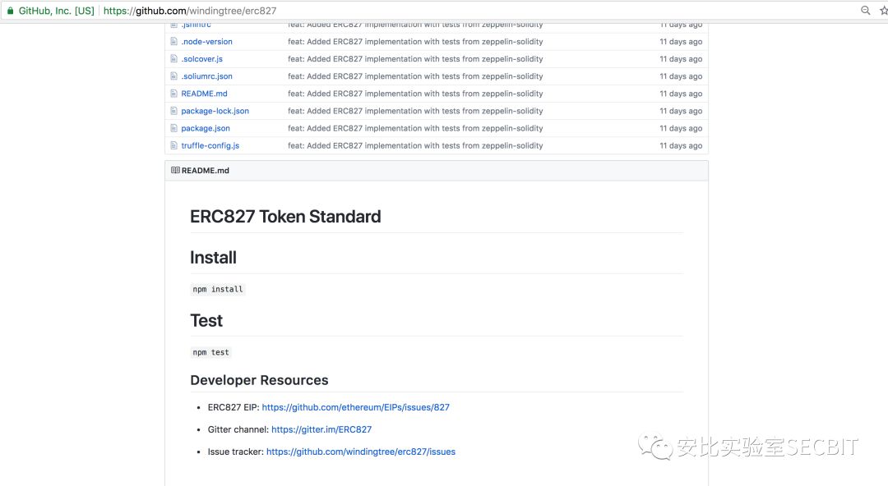Follow the ERC827 EIP issues link

point(356,407)
